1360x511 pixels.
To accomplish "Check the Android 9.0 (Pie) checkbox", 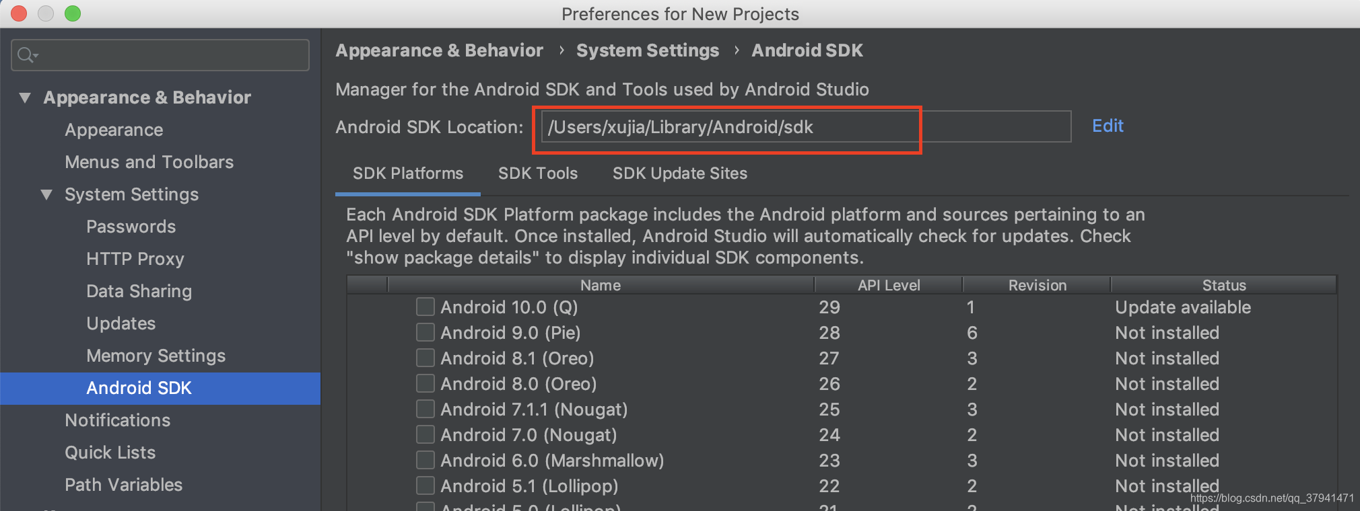I will point(426,332).
